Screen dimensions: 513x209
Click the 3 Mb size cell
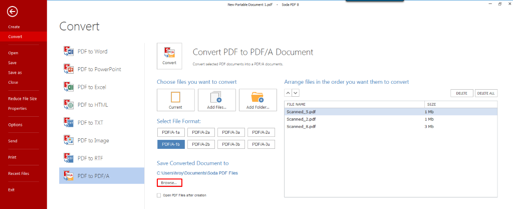coord(429,126)
